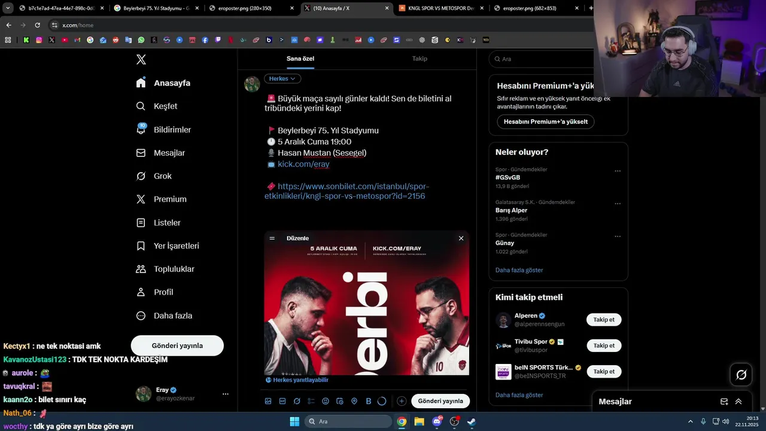The width and height of the screenshot is (766, 431).
Task: Open the Herkes audience dropdown
Action: 282,78
